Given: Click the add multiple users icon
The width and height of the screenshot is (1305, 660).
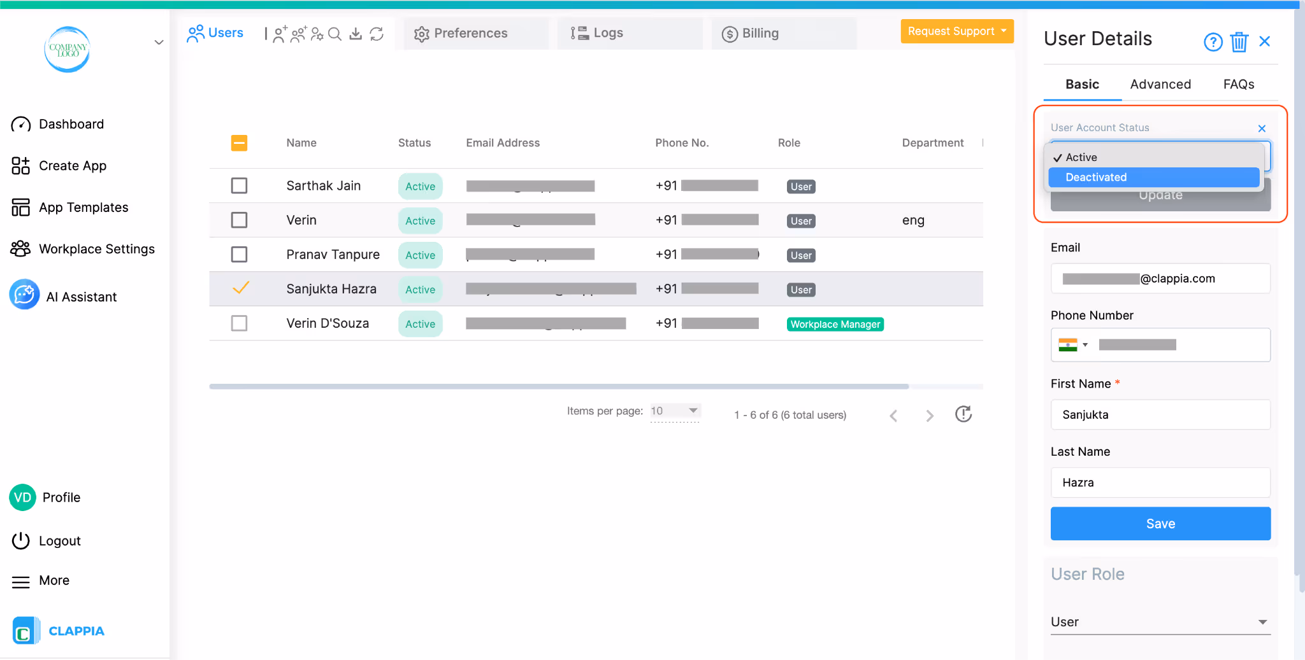Looking at the screenshot, I should click(298, 34).
